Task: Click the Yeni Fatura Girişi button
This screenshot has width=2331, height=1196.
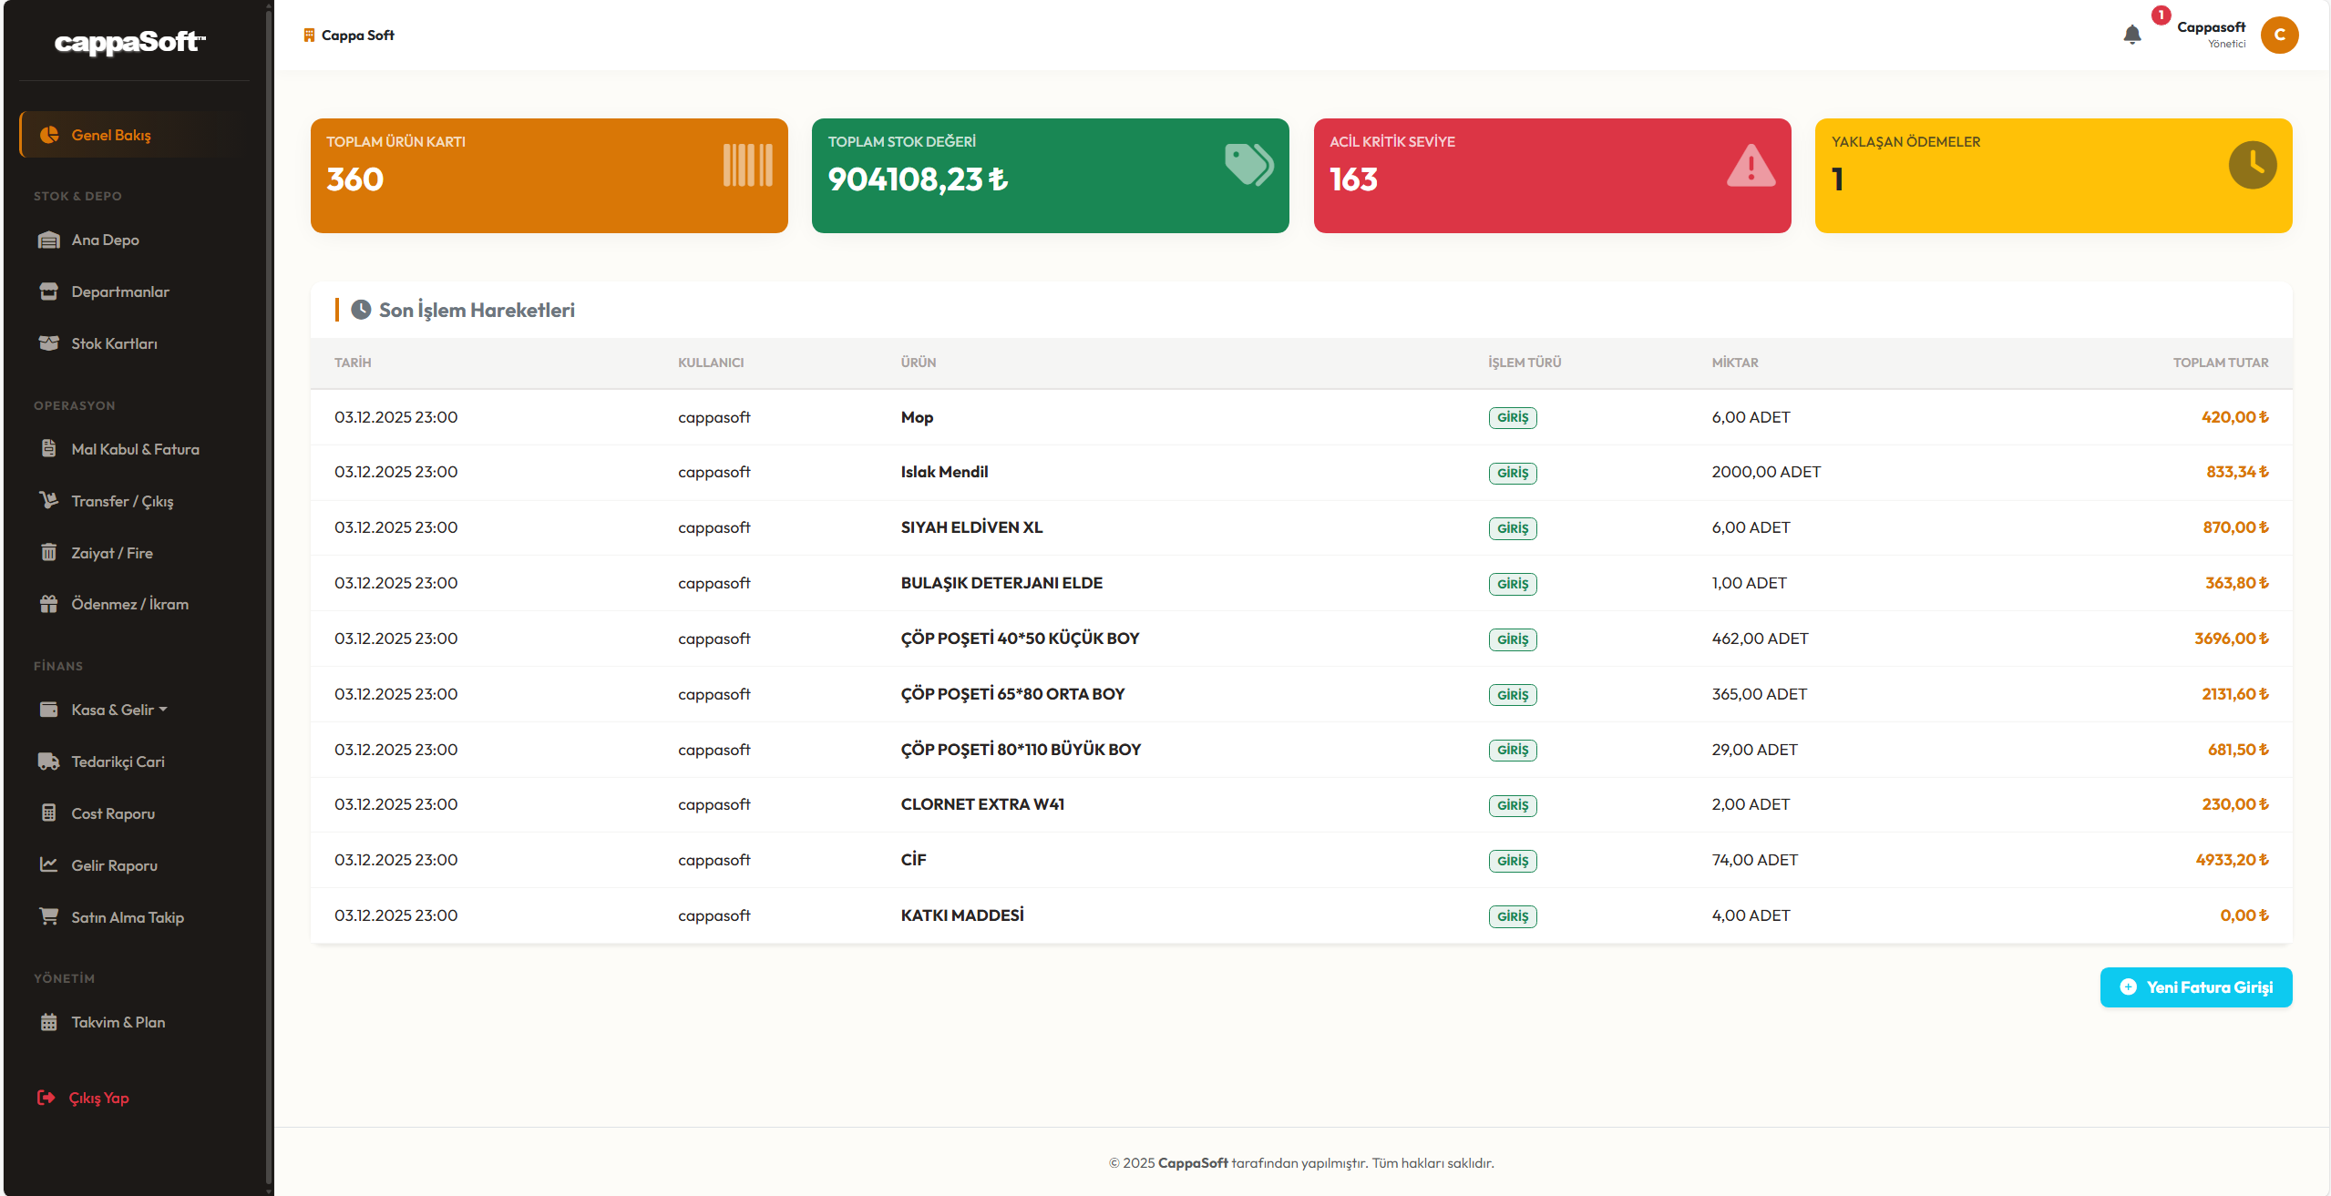Action: [x=2195, y=986]
